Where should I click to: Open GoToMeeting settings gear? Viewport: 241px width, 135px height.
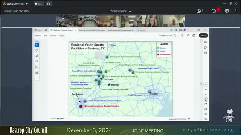pyautogui.click(x=227, y=11)
